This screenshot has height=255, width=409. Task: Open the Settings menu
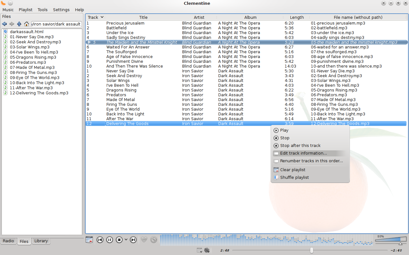[61, 10]
